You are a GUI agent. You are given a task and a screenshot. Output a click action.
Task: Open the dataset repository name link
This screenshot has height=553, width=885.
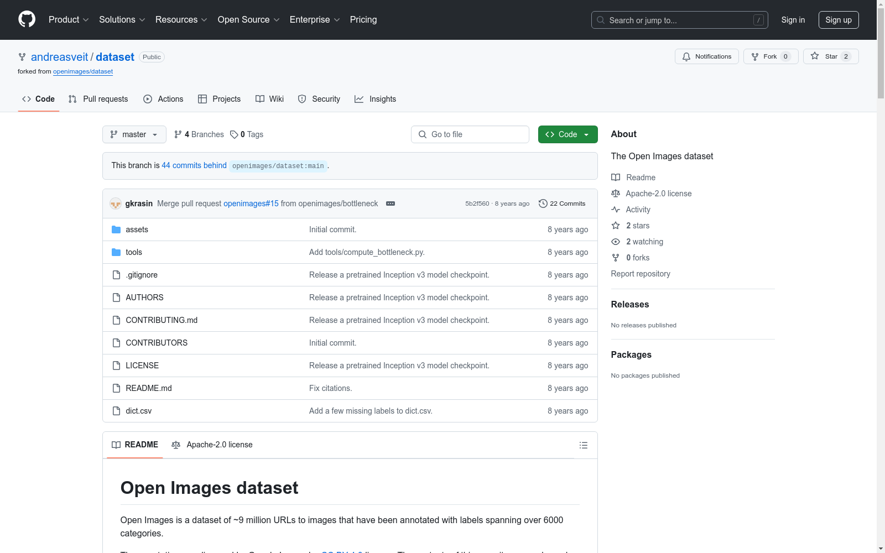coord(115,57)
